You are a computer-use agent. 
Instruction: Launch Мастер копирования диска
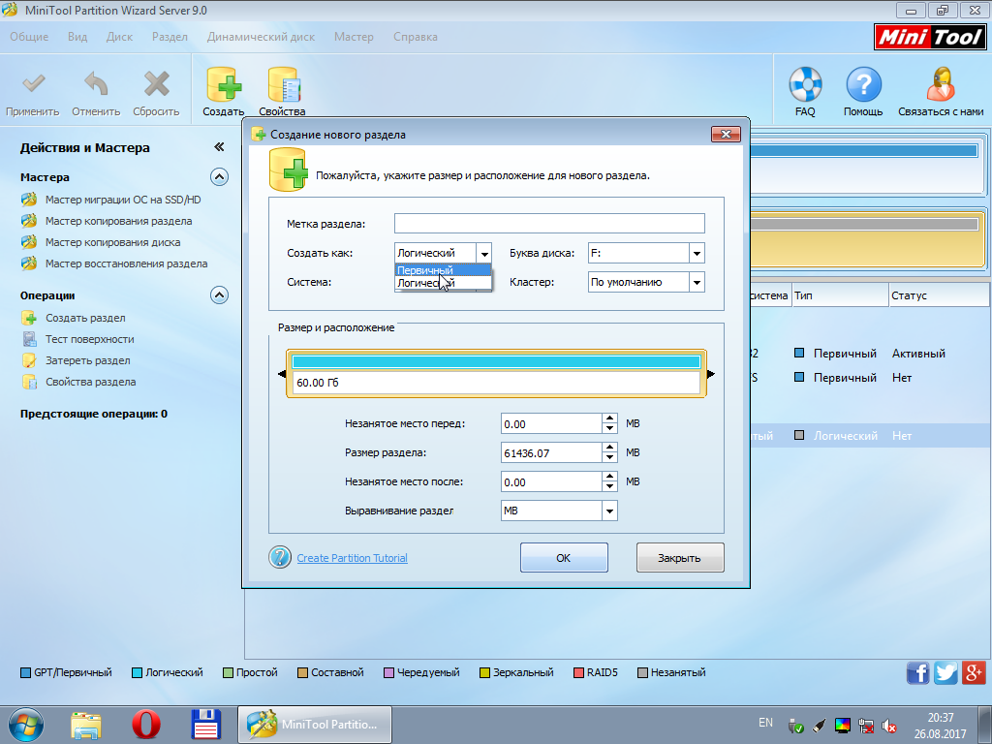(x=112, y=242)
